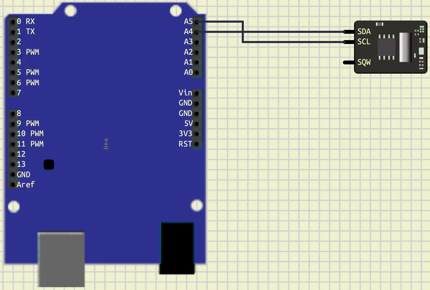
Task: Select the Vin pin on the Arduino
Action: (x=197, y=93)
